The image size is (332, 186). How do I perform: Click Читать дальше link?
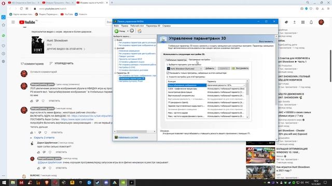coord(39,127)
